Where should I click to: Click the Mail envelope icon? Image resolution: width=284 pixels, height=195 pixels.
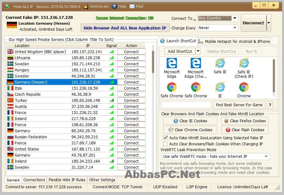pos(132,6)
